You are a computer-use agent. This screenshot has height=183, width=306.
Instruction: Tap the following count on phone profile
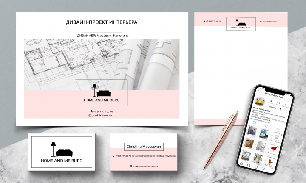pyautogui.click(x=286, y=105)
